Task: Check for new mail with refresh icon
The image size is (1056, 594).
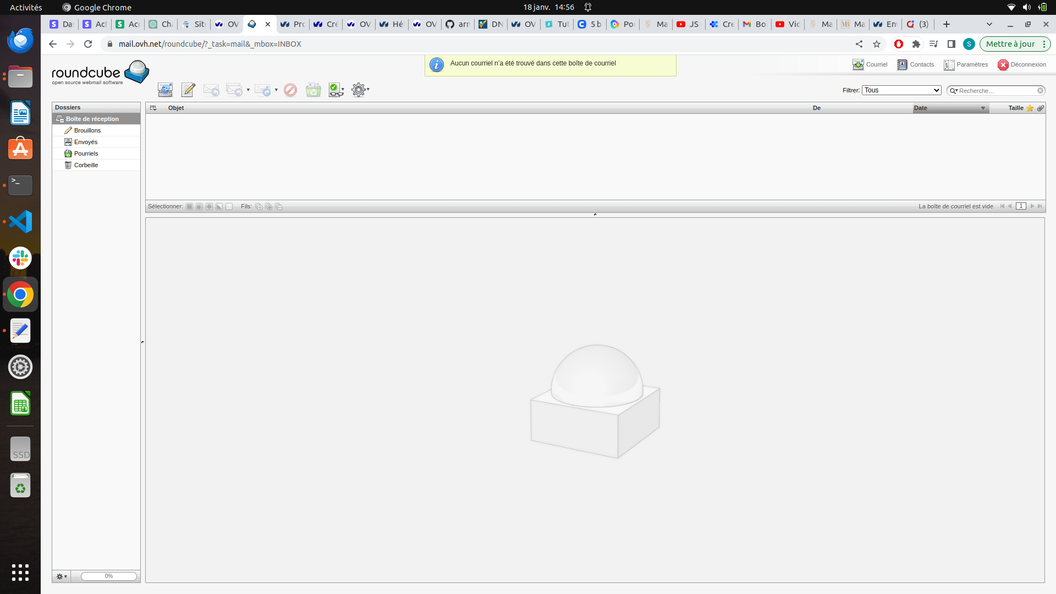Action: pos(165,90)
